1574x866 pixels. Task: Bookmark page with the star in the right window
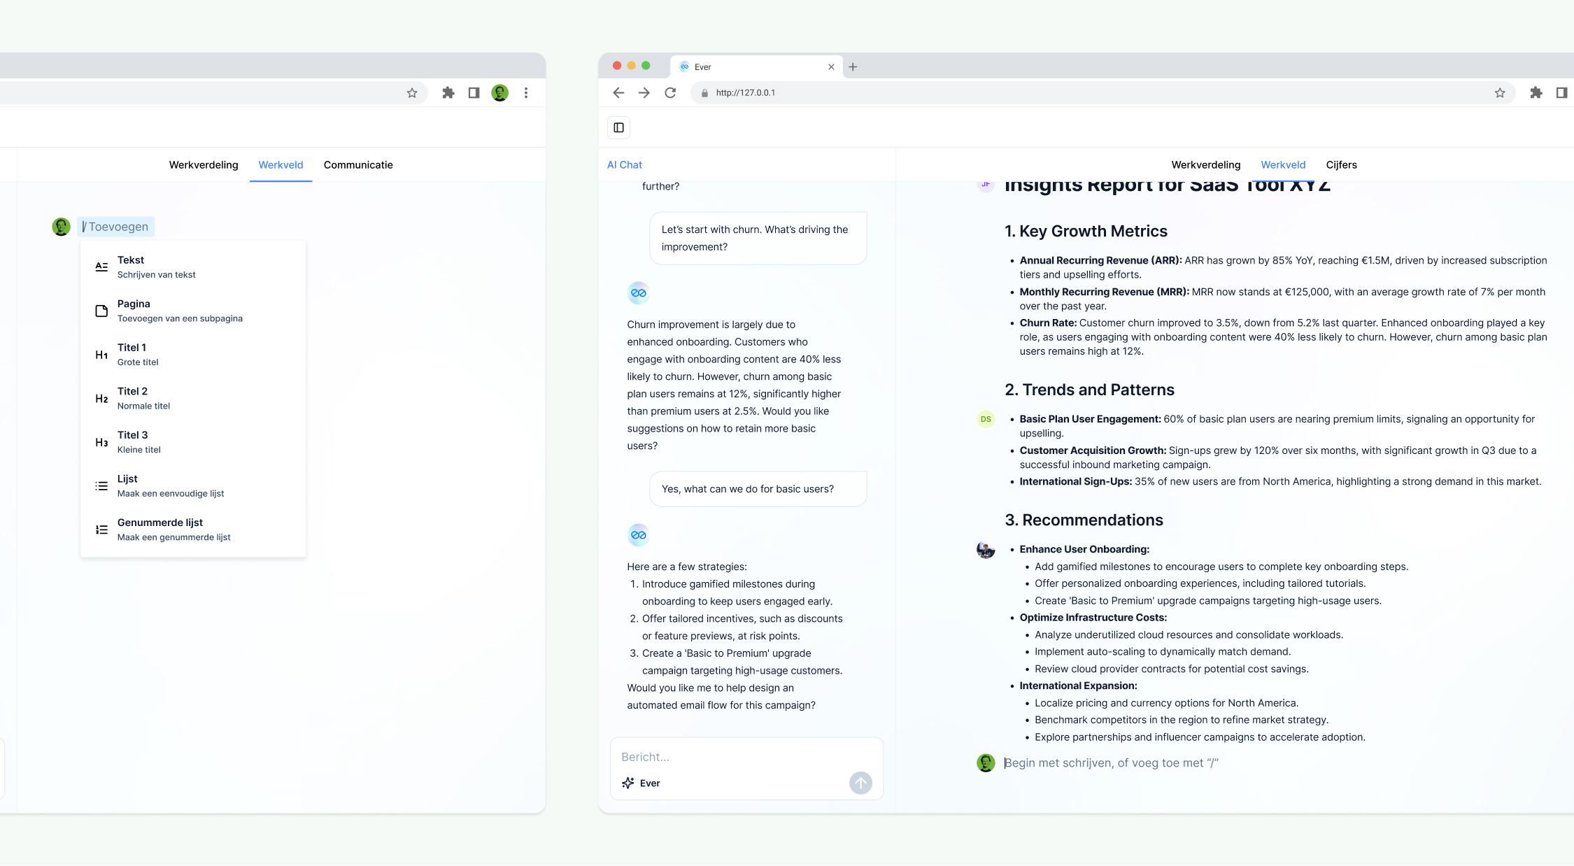(x=1500, y=92)
